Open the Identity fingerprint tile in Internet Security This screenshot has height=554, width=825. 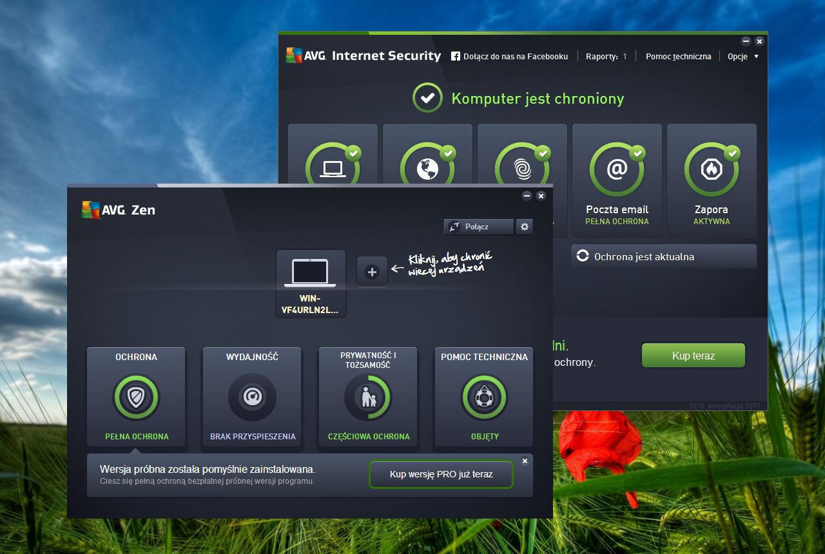tap(522, 169)
